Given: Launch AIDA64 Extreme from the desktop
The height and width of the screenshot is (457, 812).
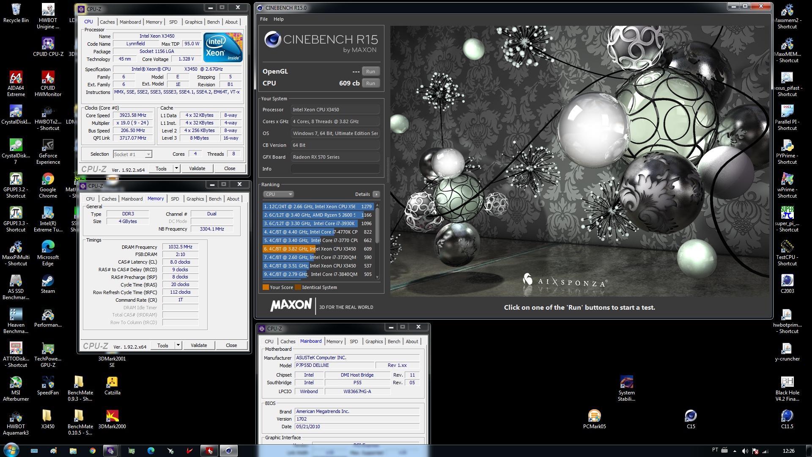Looking at the screenshot, I should tap(16, 84).
